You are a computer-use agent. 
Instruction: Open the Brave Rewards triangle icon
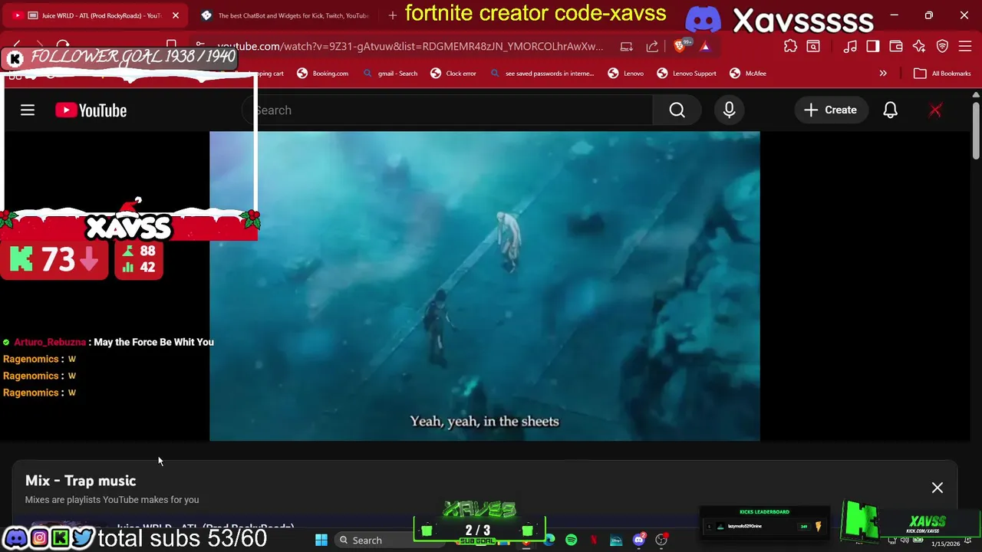pos(705,46)
